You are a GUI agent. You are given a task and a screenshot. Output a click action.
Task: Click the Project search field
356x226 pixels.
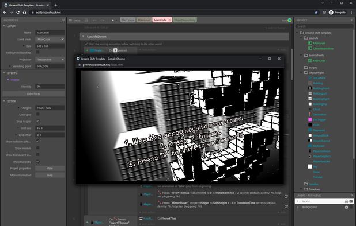click(324, 26)
